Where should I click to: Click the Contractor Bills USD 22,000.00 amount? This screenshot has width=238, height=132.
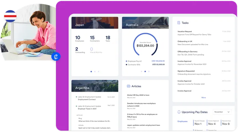click(x=159, y=65)
